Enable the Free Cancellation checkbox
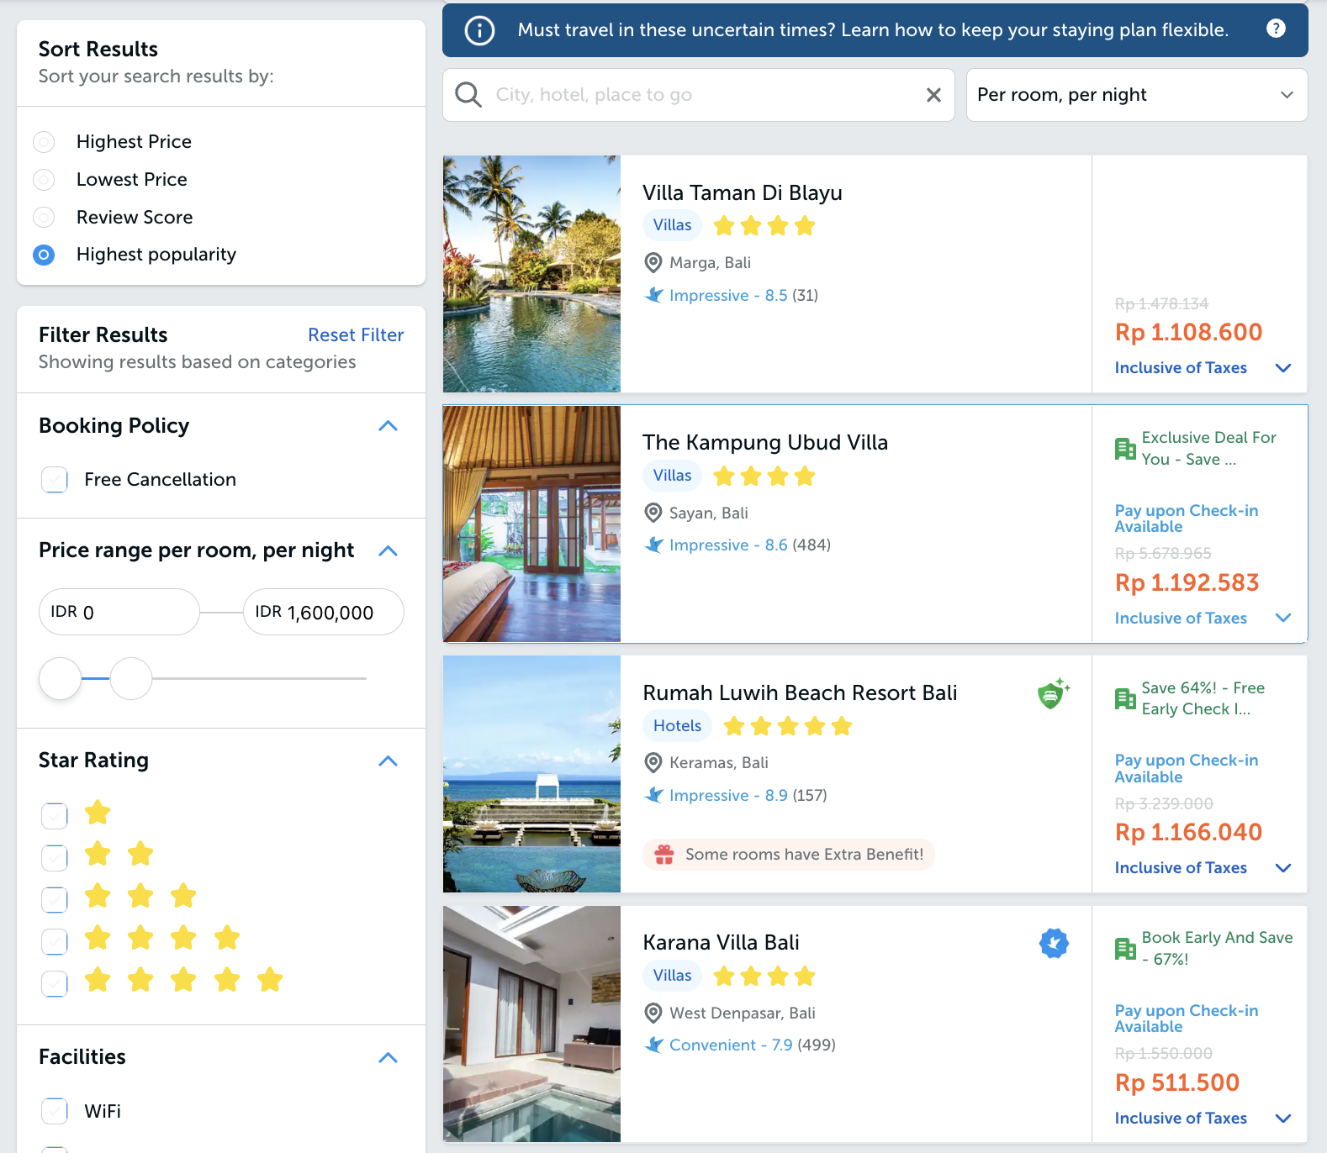 (x=55, y=480)
